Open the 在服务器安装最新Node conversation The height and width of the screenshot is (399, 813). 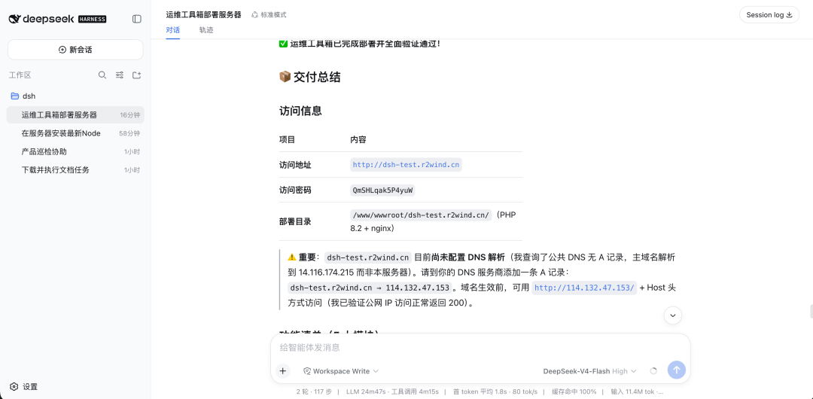coord(75,133)
